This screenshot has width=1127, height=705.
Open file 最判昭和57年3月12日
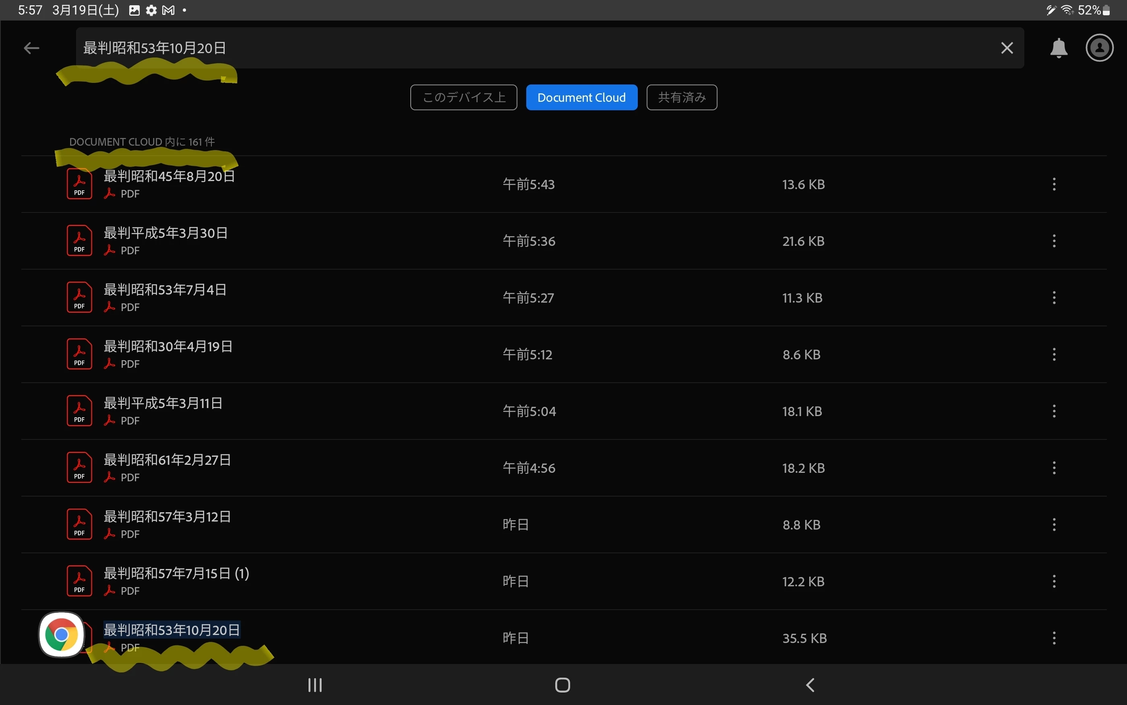pyautogui.click(x=167, y=517)
